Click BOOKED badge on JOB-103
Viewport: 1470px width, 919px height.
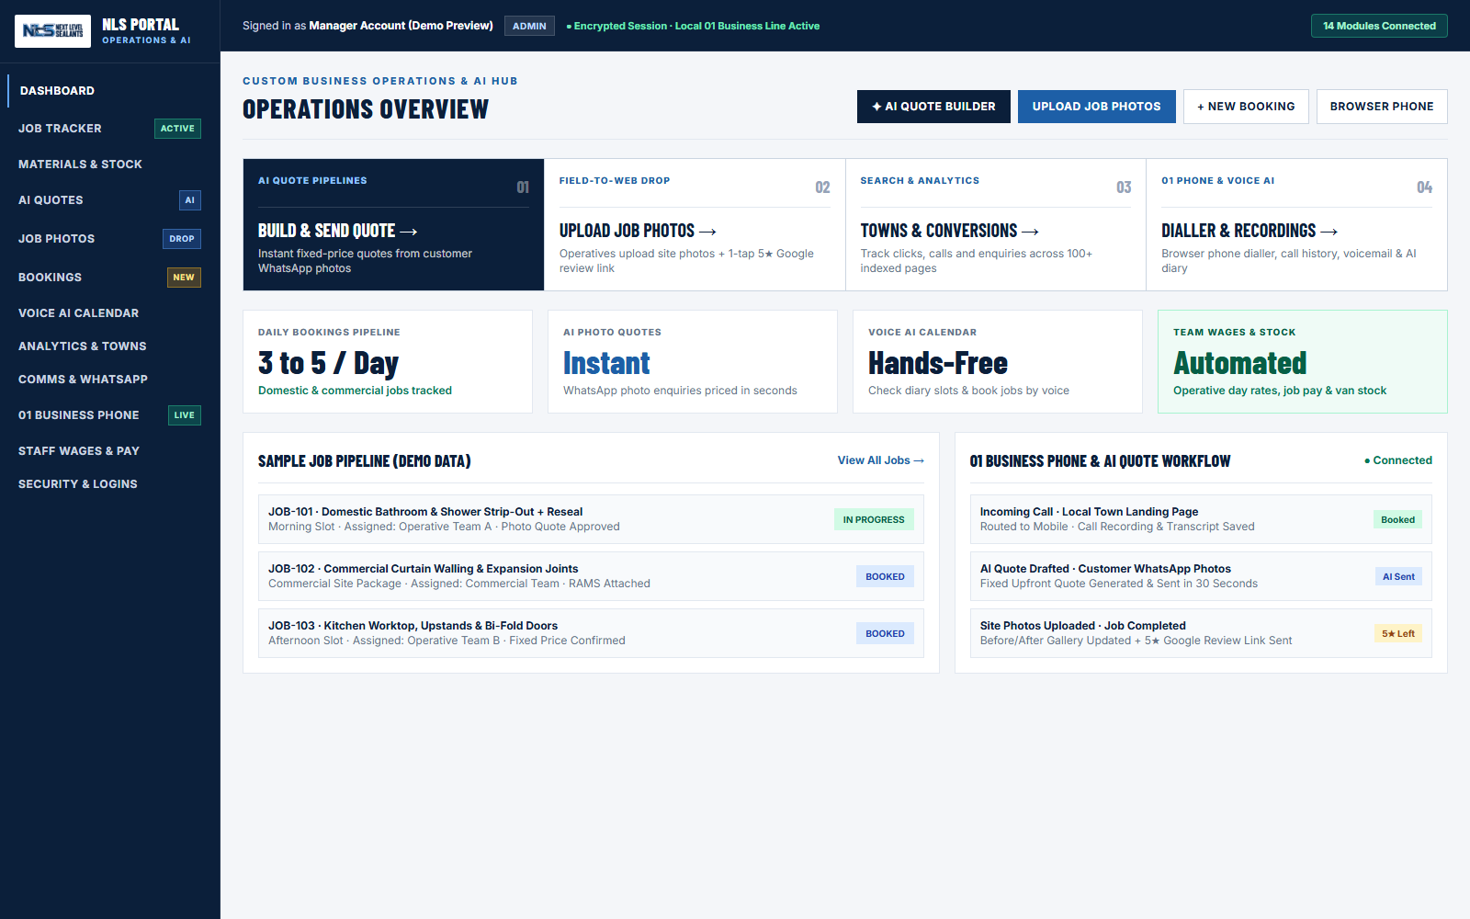885,634
